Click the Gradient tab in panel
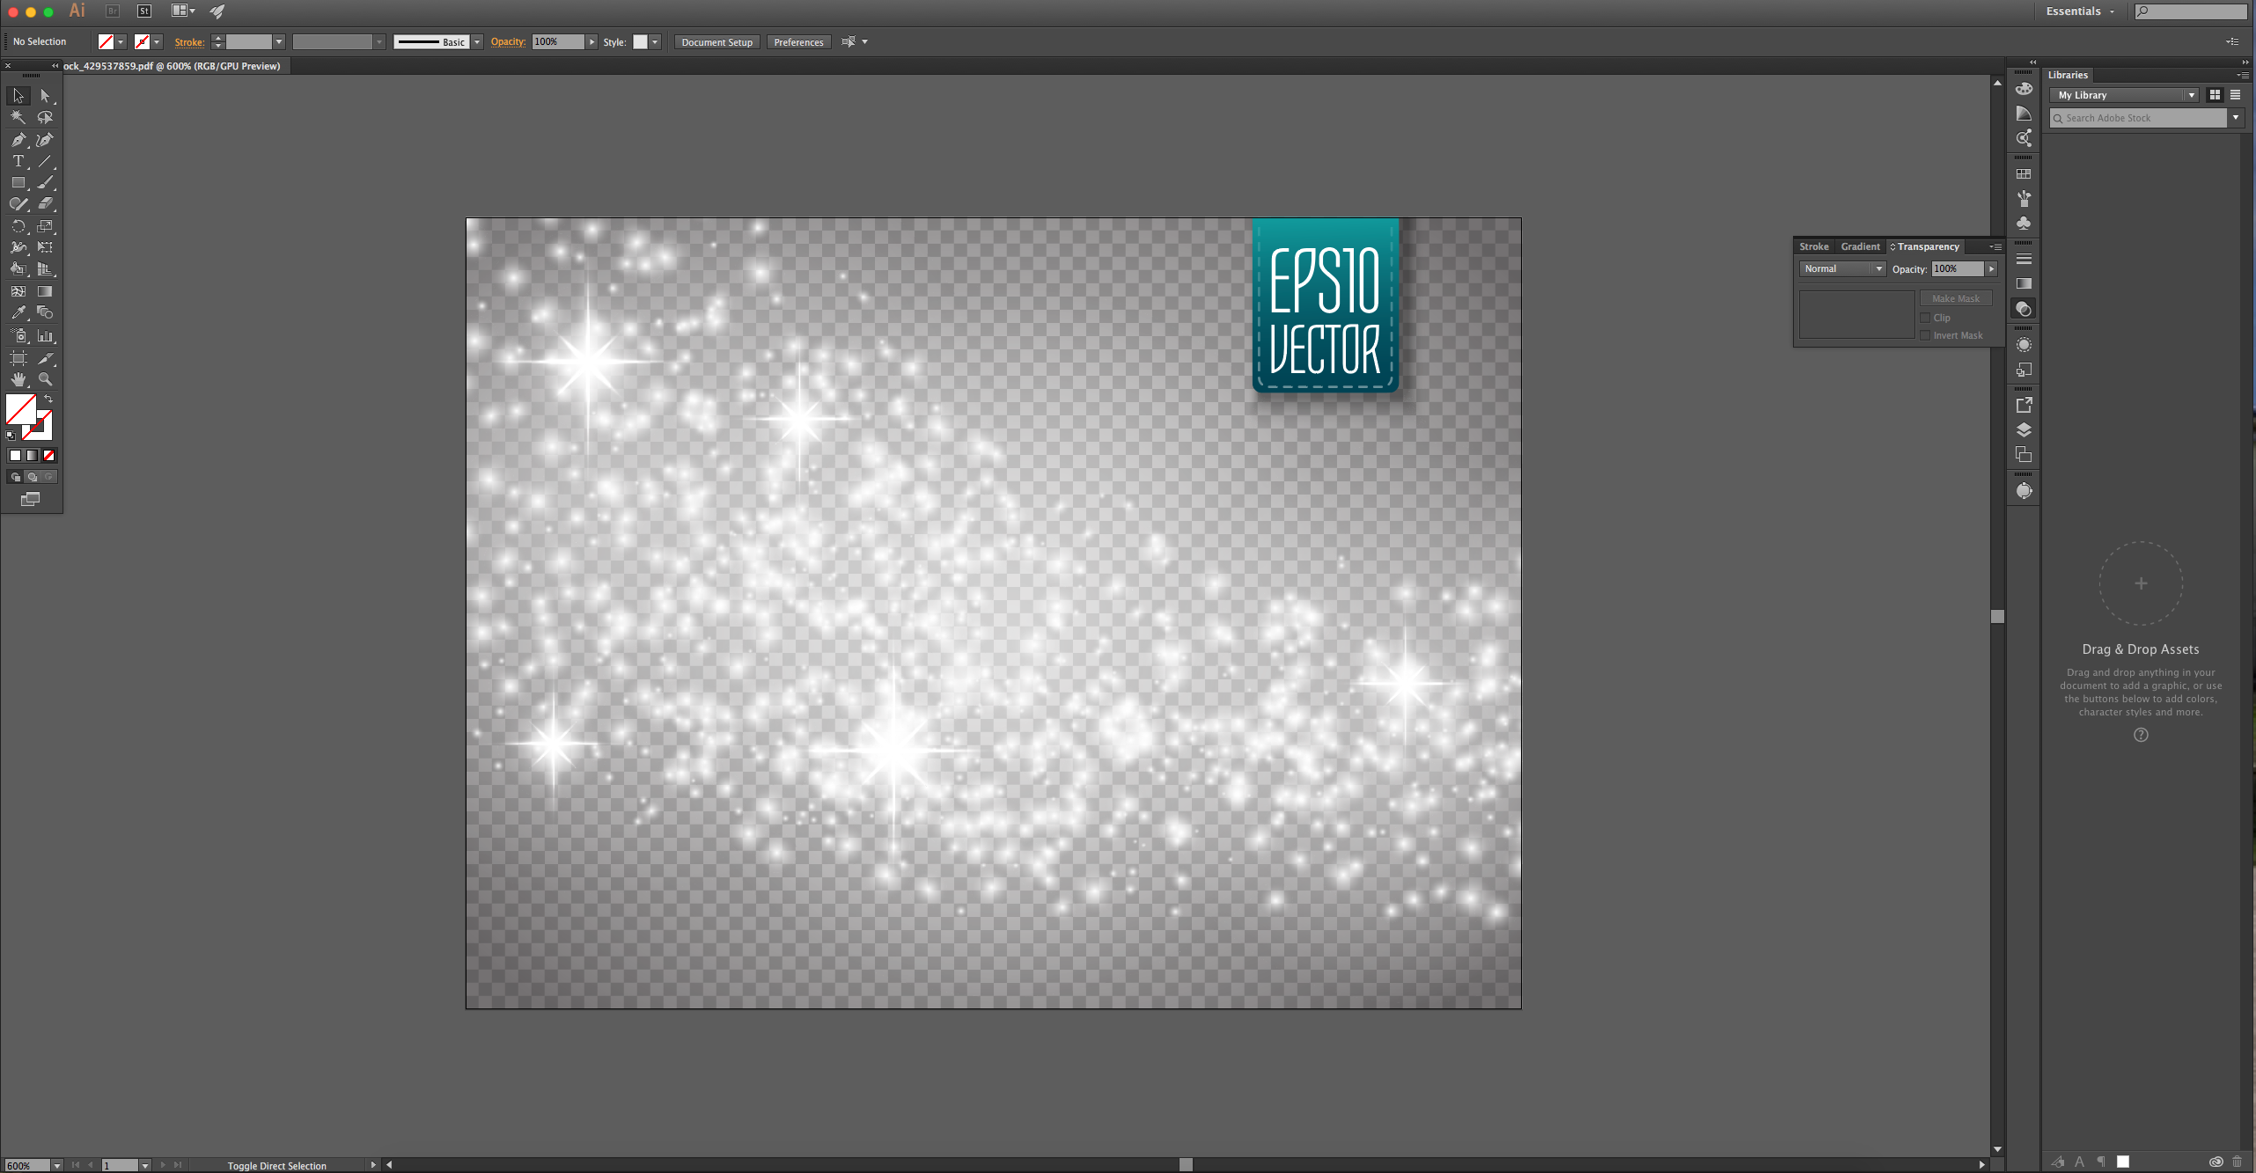The image size is (2256, 1173). pyautogui.click(x=1861, y=246)
